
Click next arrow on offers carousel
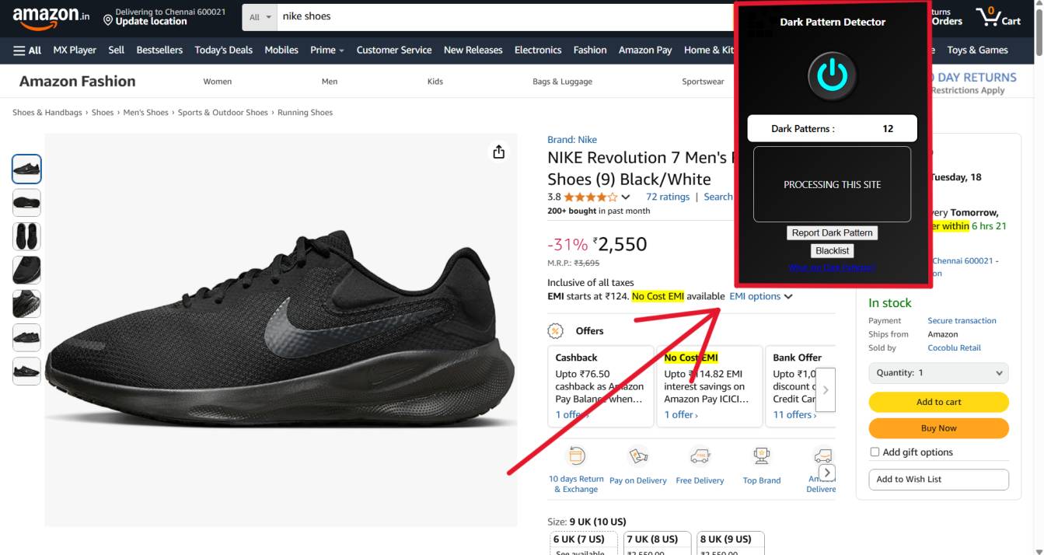[826, 390]
